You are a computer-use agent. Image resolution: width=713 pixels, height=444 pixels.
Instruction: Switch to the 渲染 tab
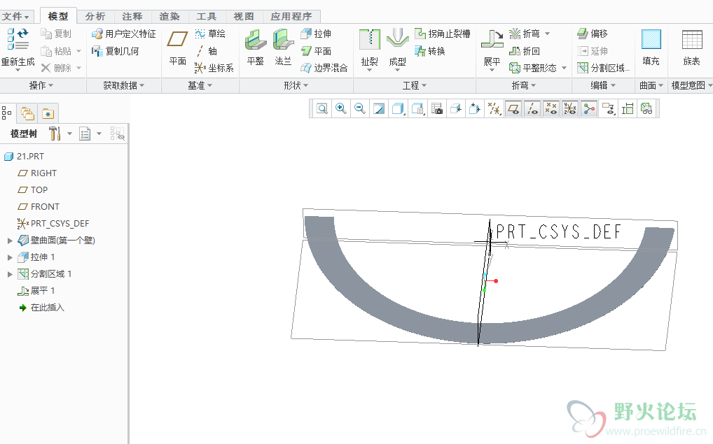coord(169,16)
